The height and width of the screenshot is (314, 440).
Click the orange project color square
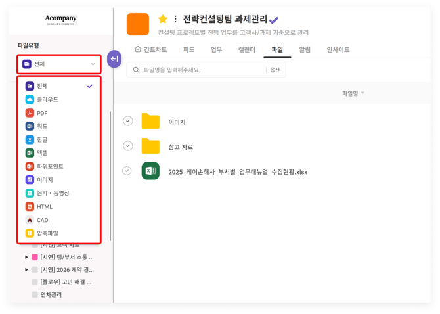coord(138,24)
